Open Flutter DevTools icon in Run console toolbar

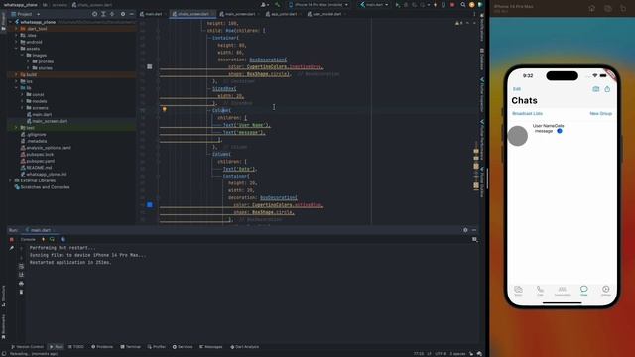[63, 239]
